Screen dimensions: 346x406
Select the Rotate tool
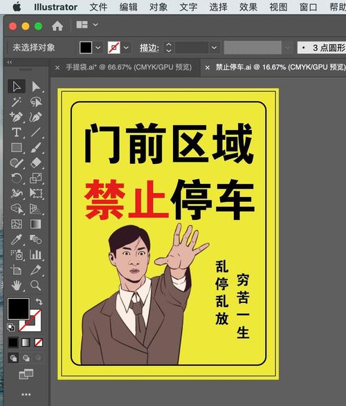pyautogui.click(x=17, y=178)
